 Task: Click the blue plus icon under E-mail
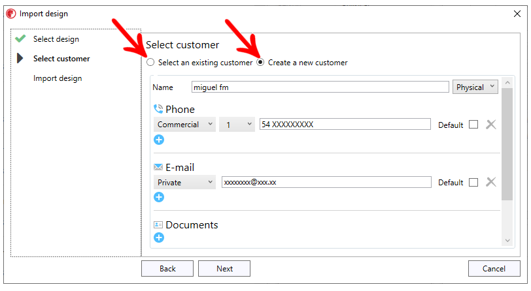click(x=159, y=197)
